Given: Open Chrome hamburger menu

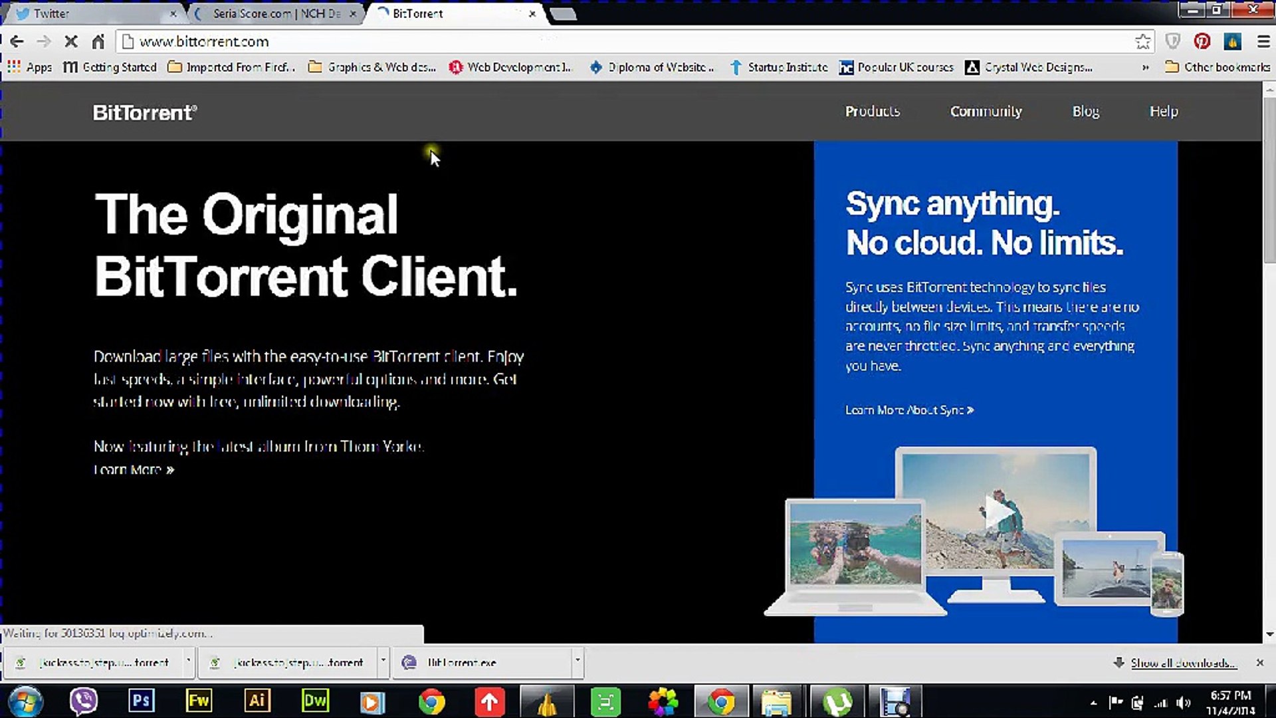Looking at the screenshot, I should (x=1263, y=42).
